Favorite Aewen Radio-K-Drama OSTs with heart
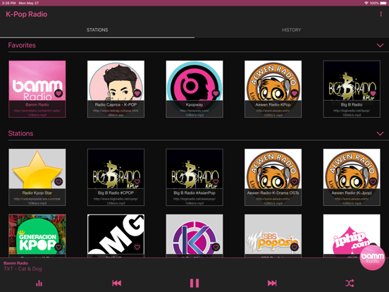 [295, 181]
